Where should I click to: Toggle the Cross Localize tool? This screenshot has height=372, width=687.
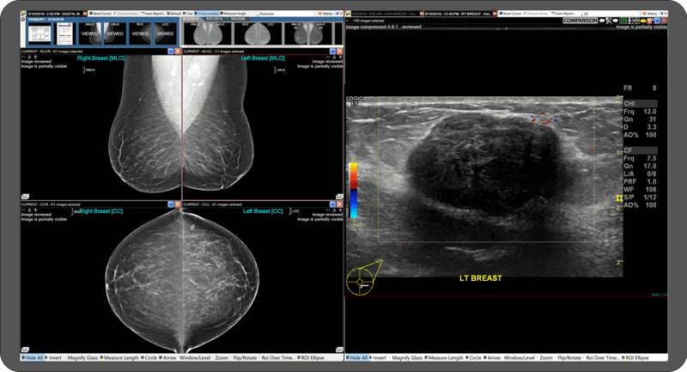pos(207,14)
